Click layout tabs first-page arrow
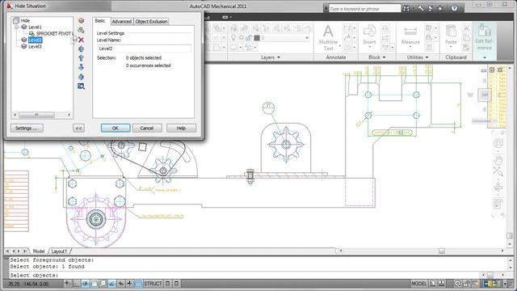This screenshot has width=517, height=291. point(7,251)
